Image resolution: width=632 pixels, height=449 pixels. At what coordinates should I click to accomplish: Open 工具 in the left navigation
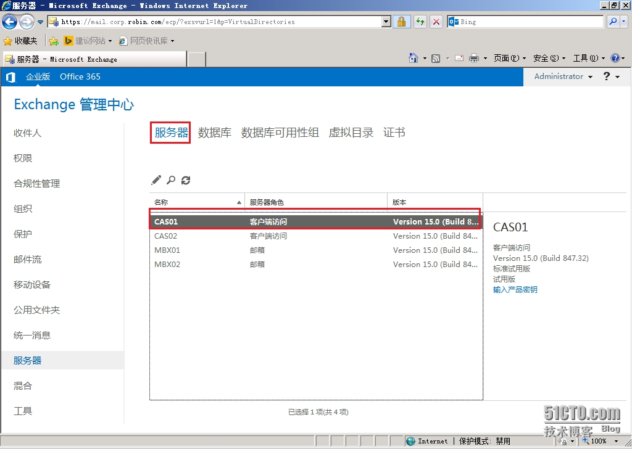tap(23, 411)
